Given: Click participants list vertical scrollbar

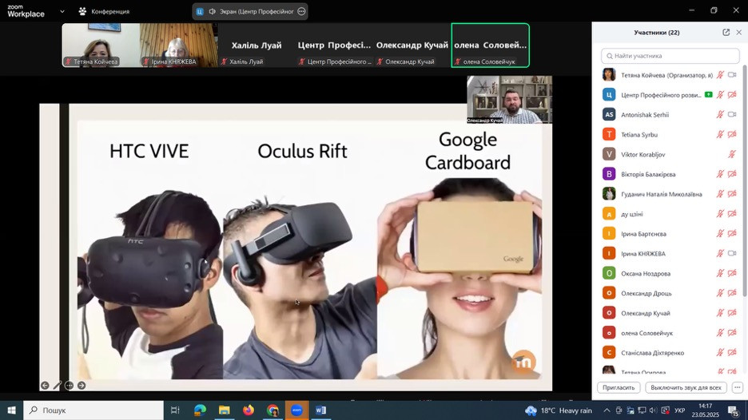Looking at the screenshot, I should (745, 181).
